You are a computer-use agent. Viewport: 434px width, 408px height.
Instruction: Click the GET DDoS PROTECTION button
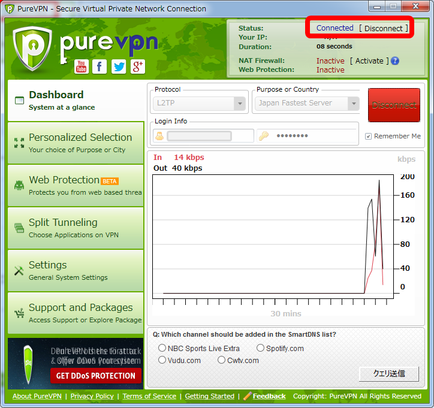coord(96,376)
